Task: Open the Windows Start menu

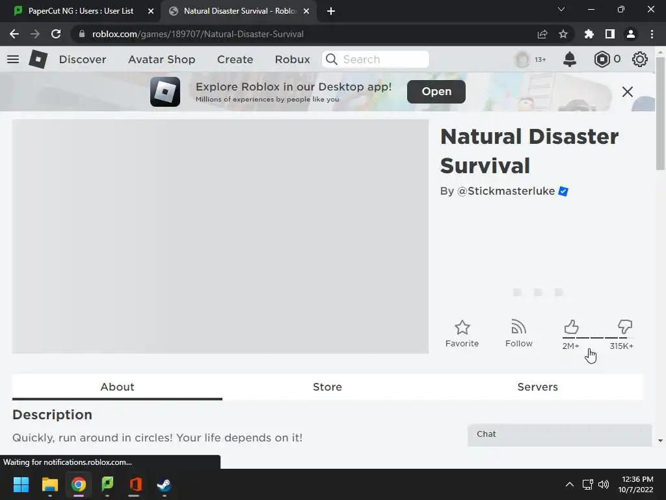Action: [x=21, y=484]
